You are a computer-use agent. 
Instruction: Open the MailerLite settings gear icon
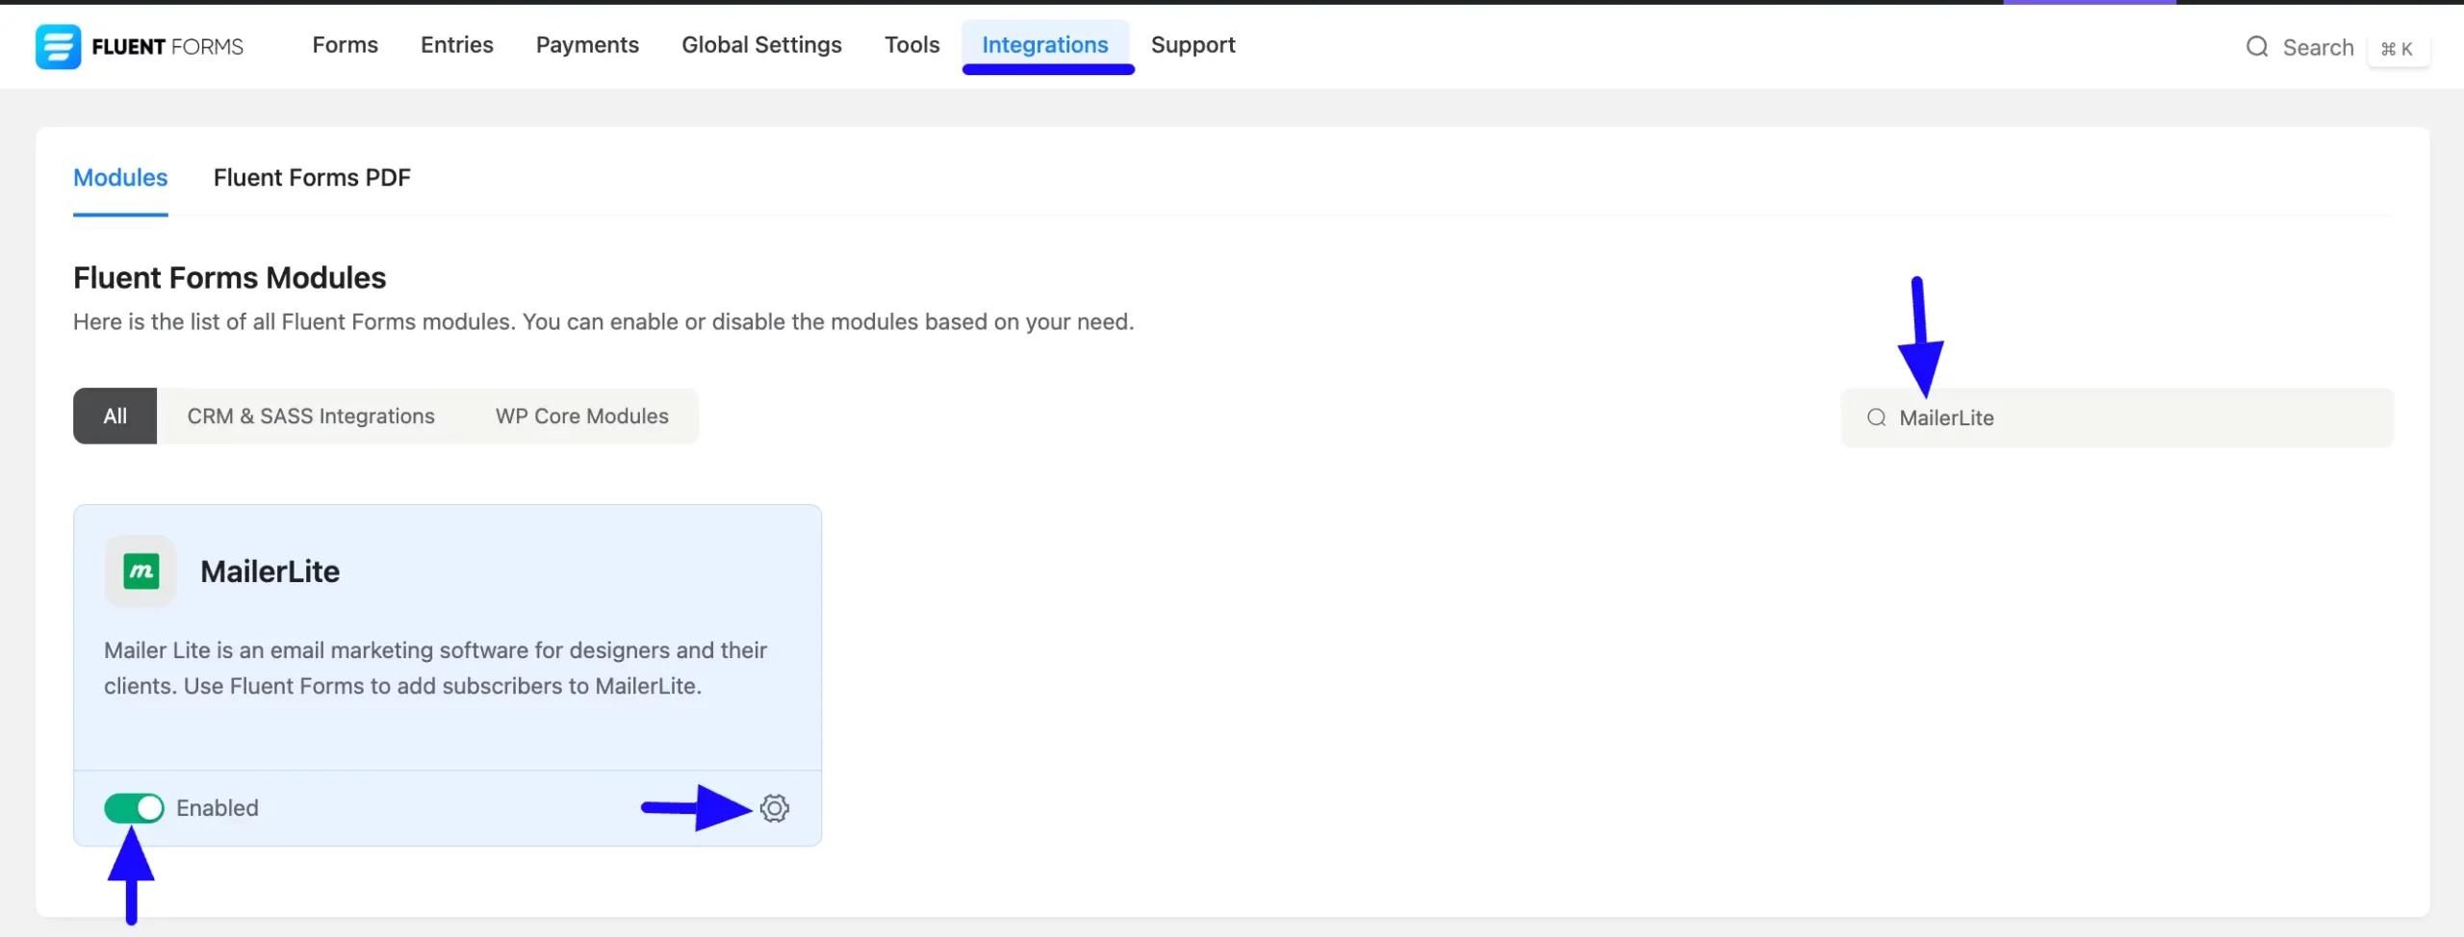775,808
